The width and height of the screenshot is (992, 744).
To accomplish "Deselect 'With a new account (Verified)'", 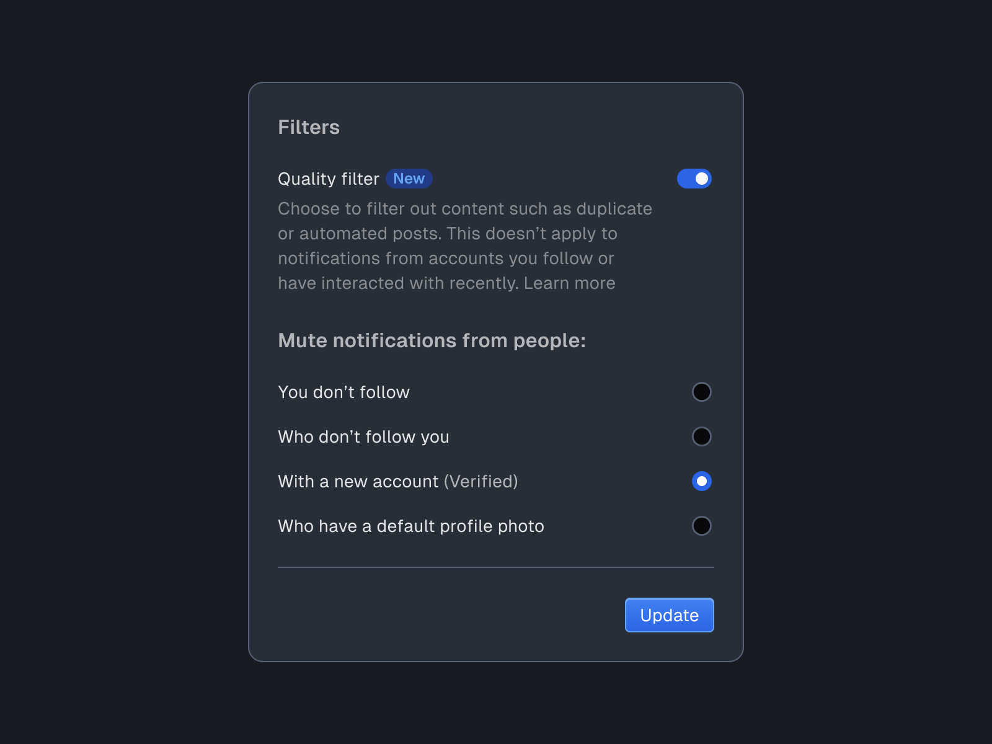I will click(x=701, y=481).
